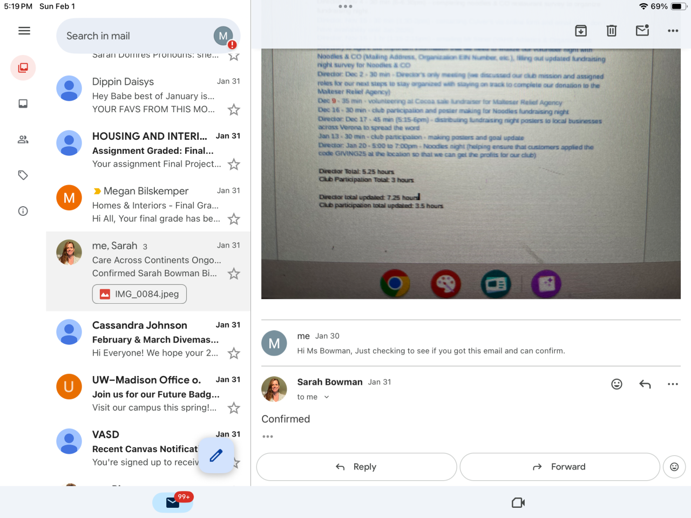
Task: Open the conversation more options in top toolbar
Action: pos(673,31)
